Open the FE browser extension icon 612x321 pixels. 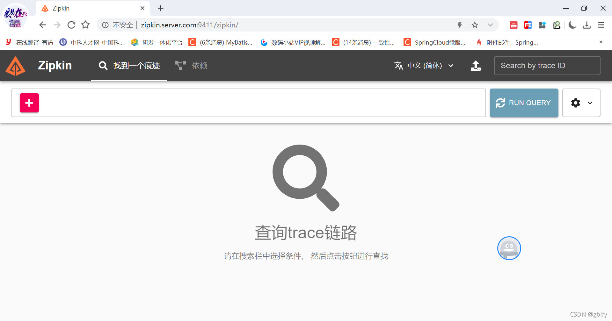pos(528,25)
